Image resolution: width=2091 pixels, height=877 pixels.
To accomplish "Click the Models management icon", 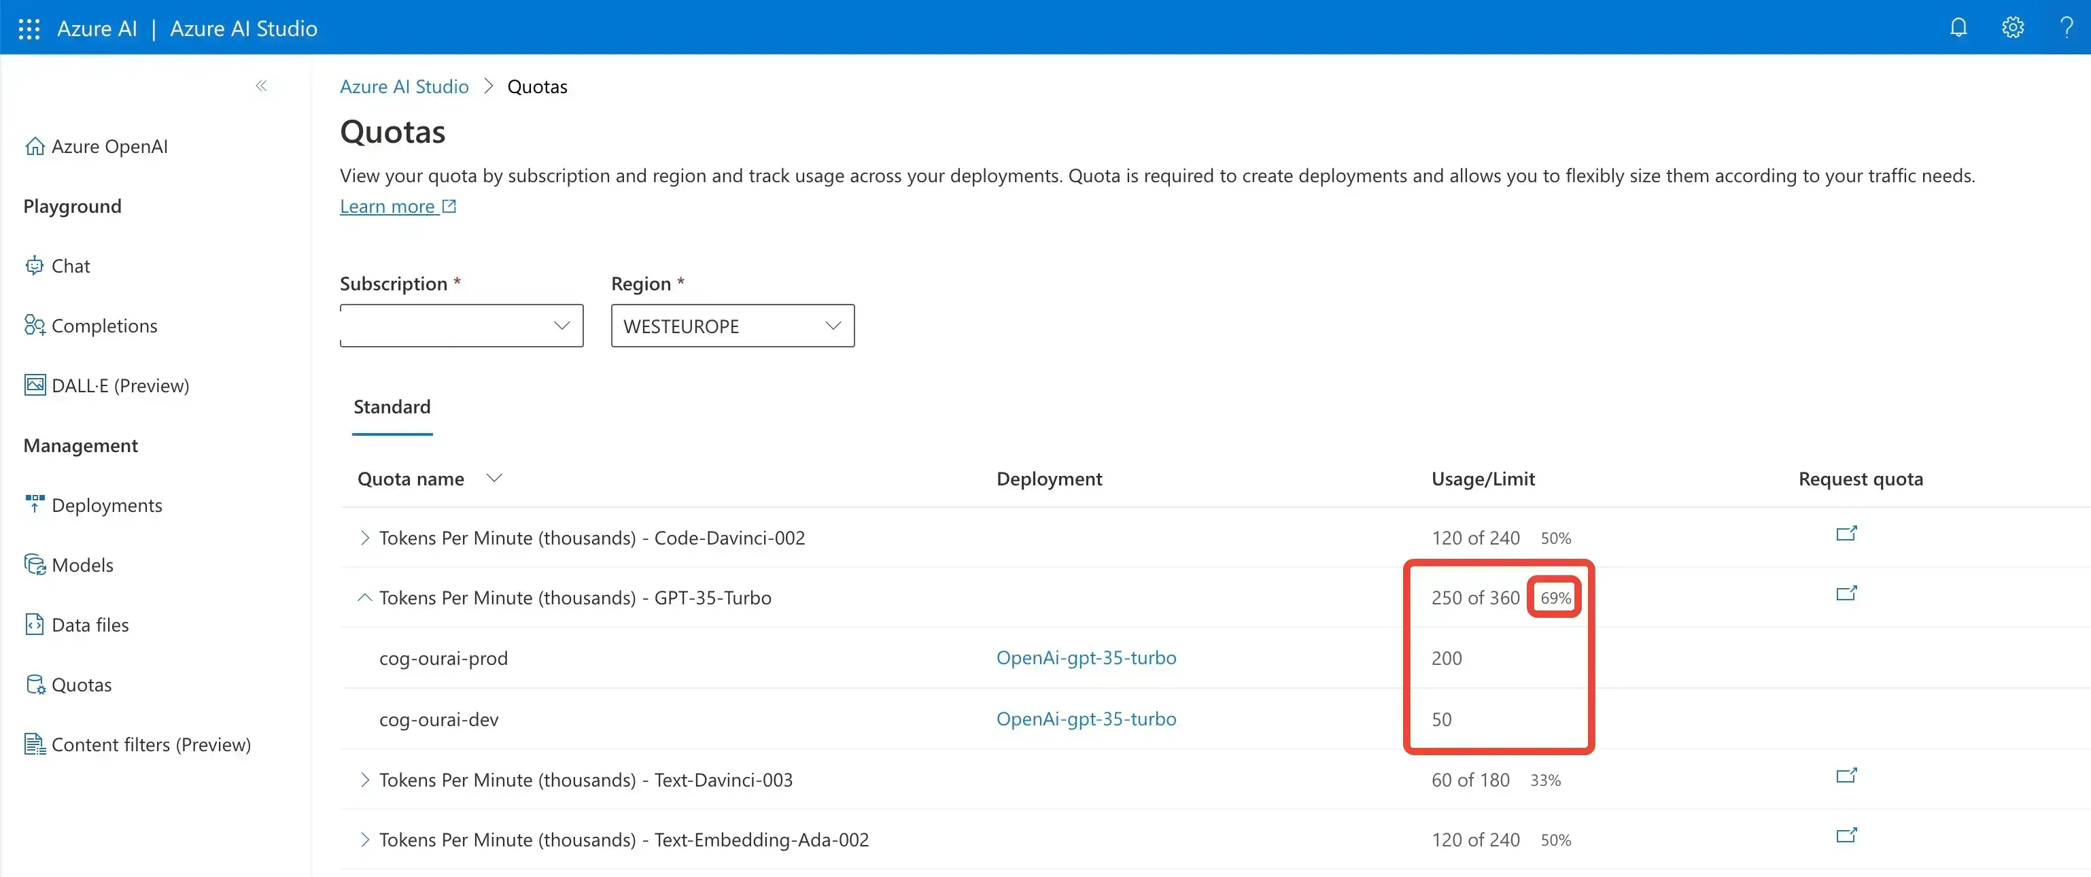I will point(35,564).
